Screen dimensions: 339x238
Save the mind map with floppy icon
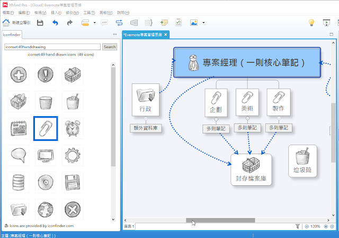[x=40, y=23]
